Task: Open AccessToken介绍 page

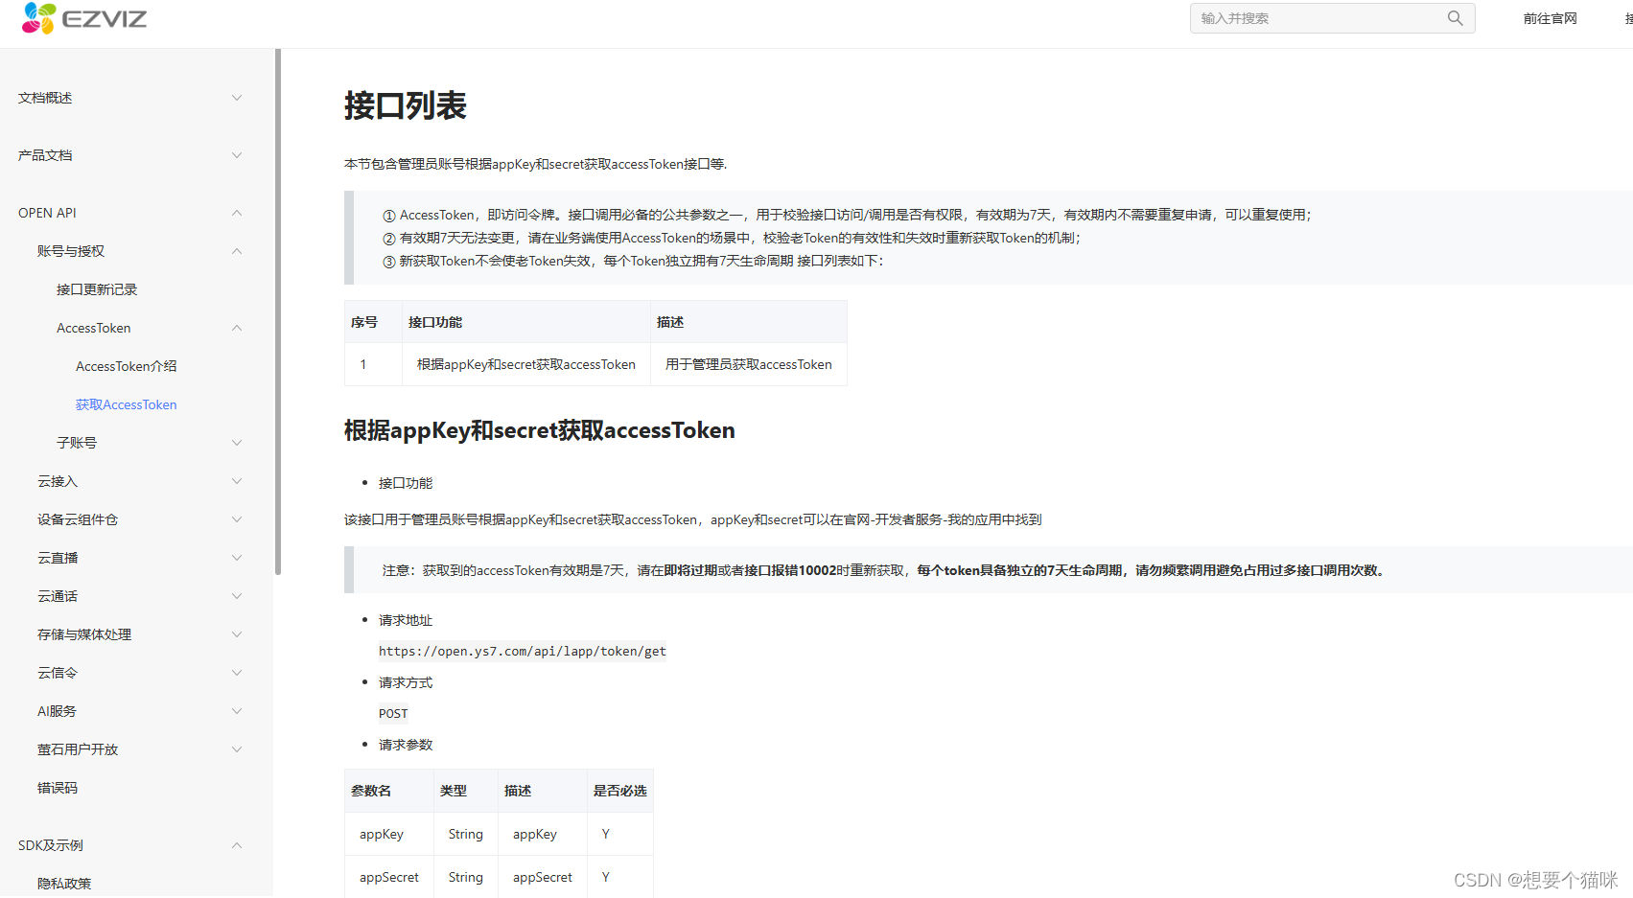Action: click(x=127, y=366)
